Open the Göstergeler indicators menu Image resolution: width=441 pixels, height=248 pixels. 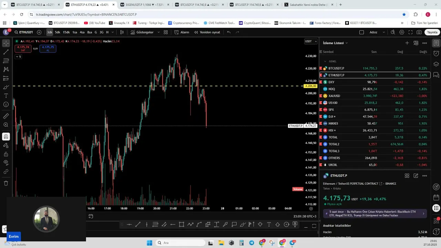point(142,32)
